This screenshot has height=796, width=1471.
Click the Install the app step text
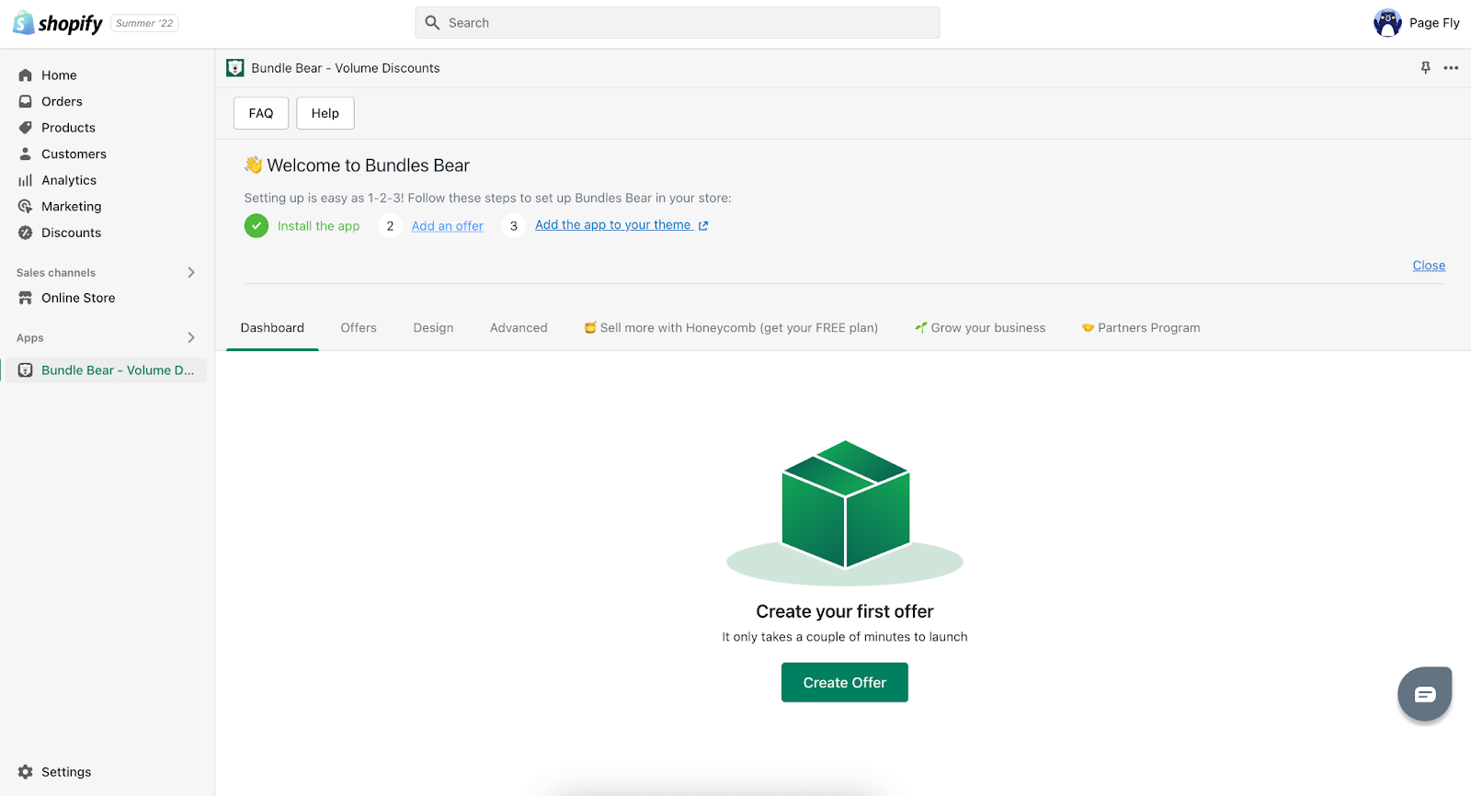tap(318, 226)
